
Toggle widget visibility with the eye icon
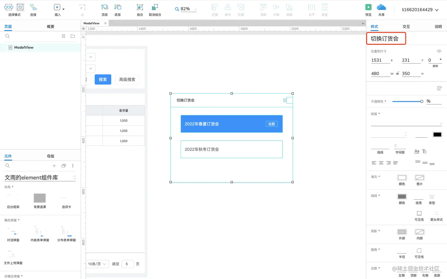(439, 51)
